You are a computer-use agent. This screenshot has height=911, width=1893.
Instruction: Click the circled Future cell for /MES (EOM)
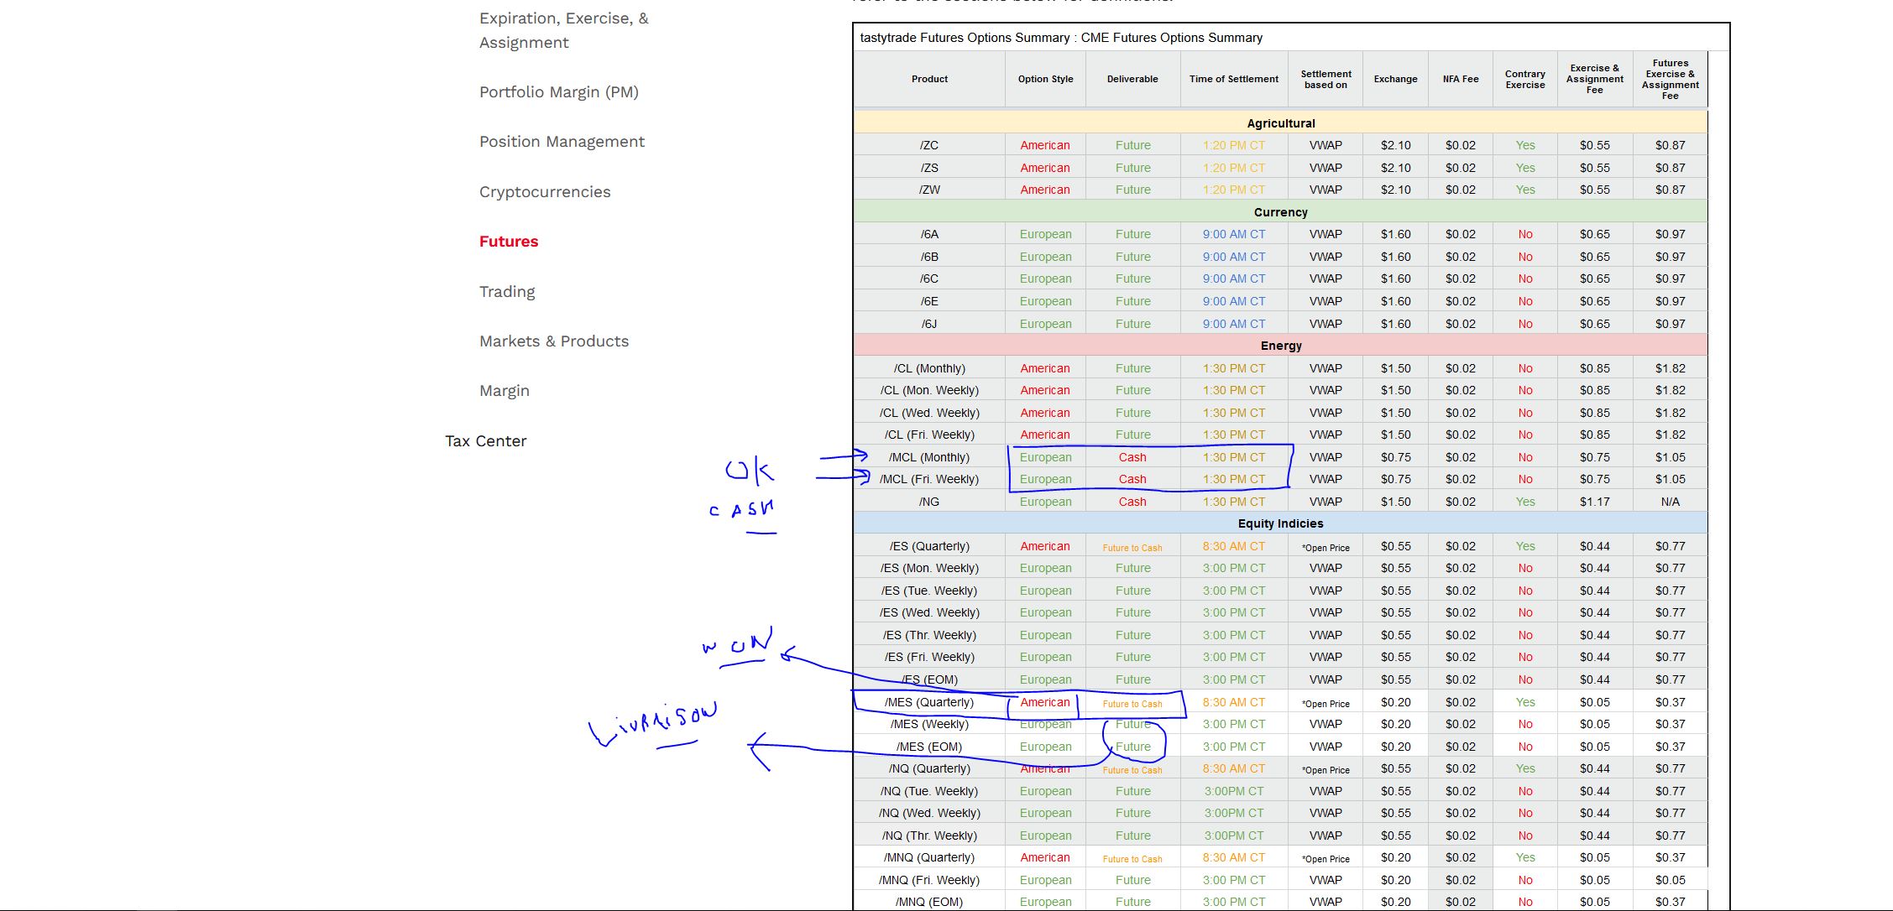(1132, 747)
